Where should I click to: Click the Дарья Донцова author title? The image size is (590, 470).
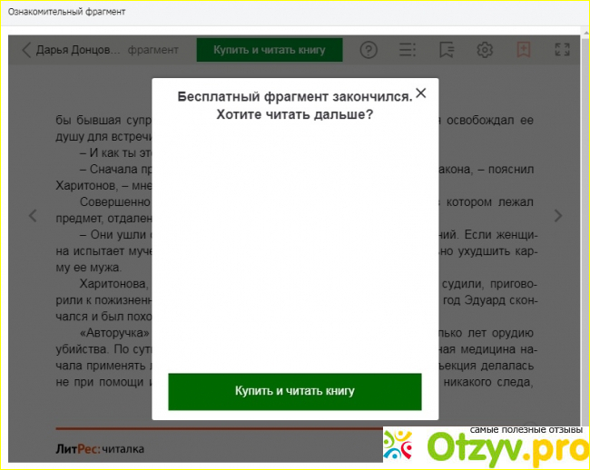coord(78,50)
